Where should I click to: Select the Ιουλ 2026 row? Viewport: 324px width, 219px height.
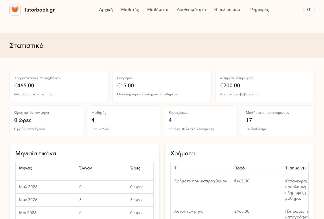[84, 187]
